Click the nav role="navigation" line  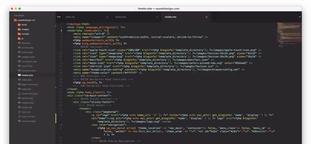click(109, 125)
